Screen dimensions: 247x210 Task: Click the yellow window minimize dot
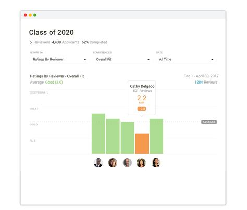[30, 15]
